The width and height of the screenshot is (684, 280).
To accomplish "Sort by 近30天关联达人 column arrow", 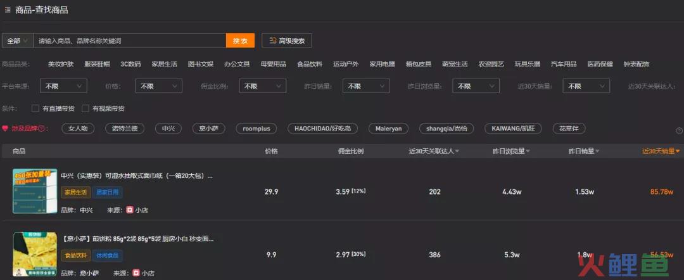I will tap(457, 151).
